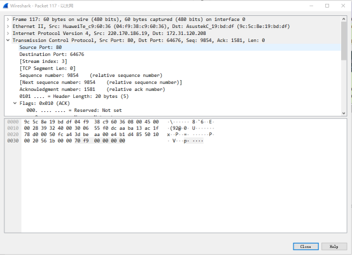Click highlighted hex bytes 70 f9 in row 0030

click(x=81, y=141)
